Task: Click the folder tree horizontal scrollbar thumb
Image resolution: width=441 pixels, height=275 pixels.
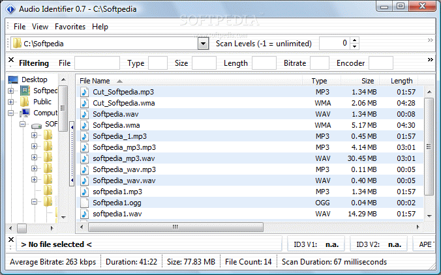Action: point(22,228)
